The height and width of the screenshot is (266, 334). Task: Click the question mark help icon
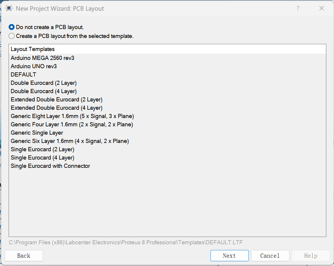coord(298,8)
